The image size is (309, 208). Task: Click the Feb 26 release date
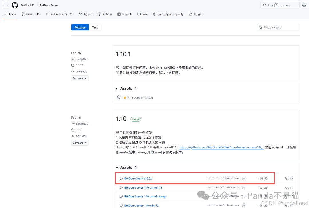[x=76, y=53]
